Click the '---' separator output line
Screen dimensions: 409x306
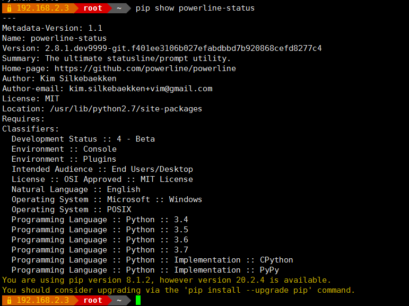point(9,18)
